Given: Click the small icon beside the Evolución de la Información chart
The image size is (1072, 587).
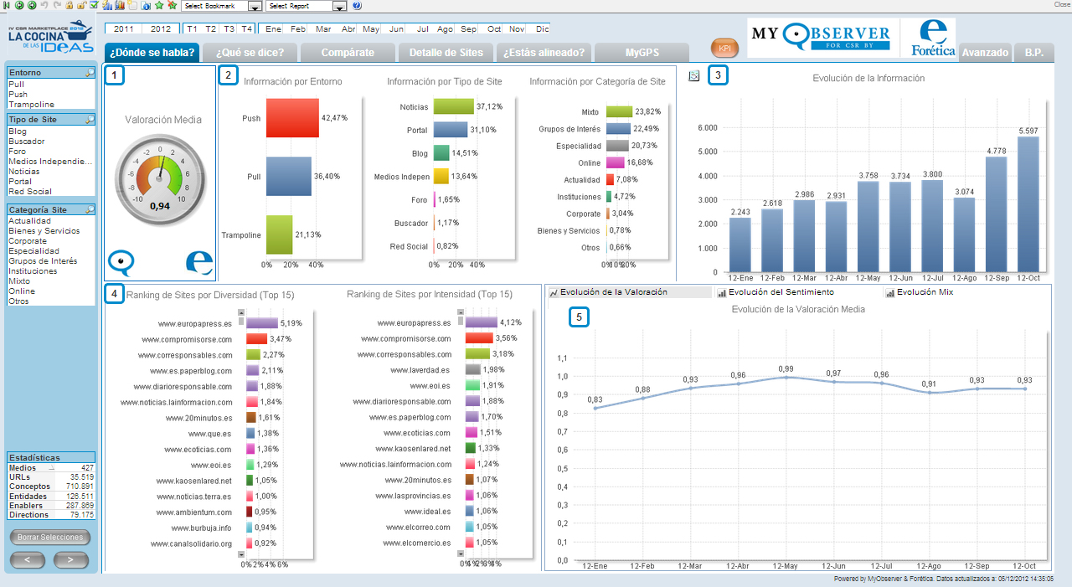Looking at the screenshot, I should tap(694, 76).
